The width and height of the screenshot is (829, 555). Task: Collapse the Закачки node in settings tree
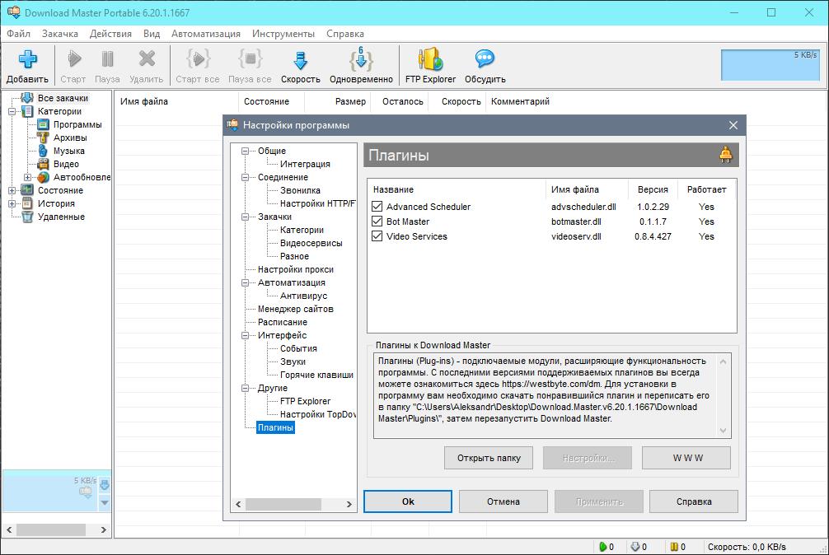[245, 217]
